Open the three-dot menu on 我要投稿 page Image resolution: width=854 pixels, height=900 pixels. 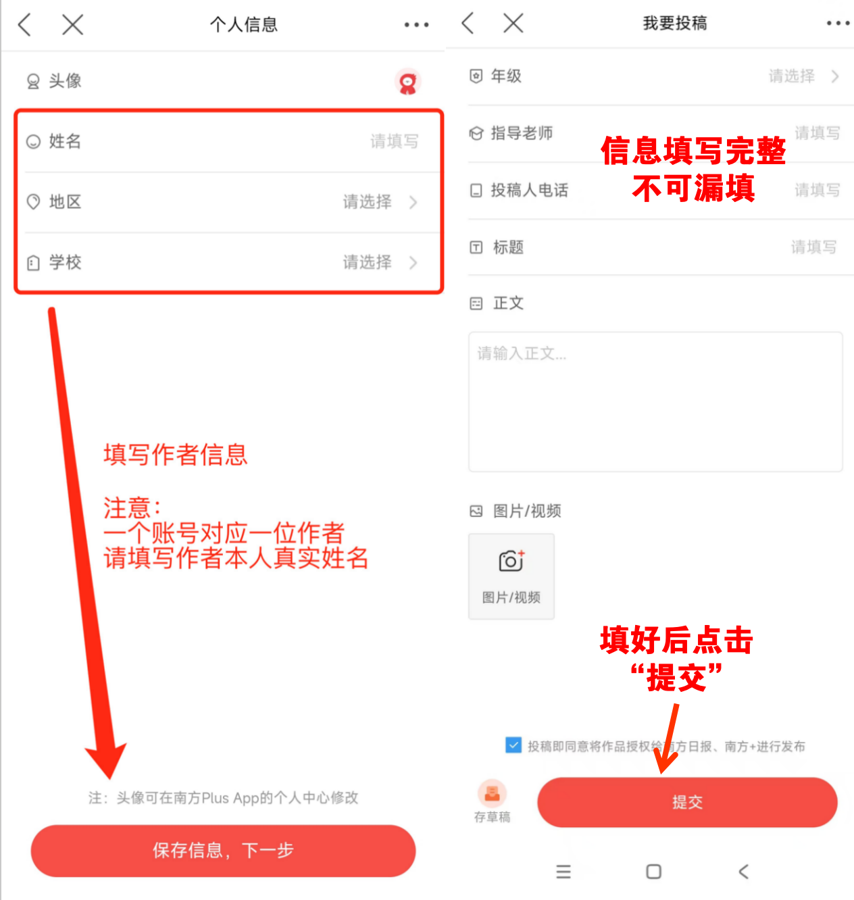(838, 23)
